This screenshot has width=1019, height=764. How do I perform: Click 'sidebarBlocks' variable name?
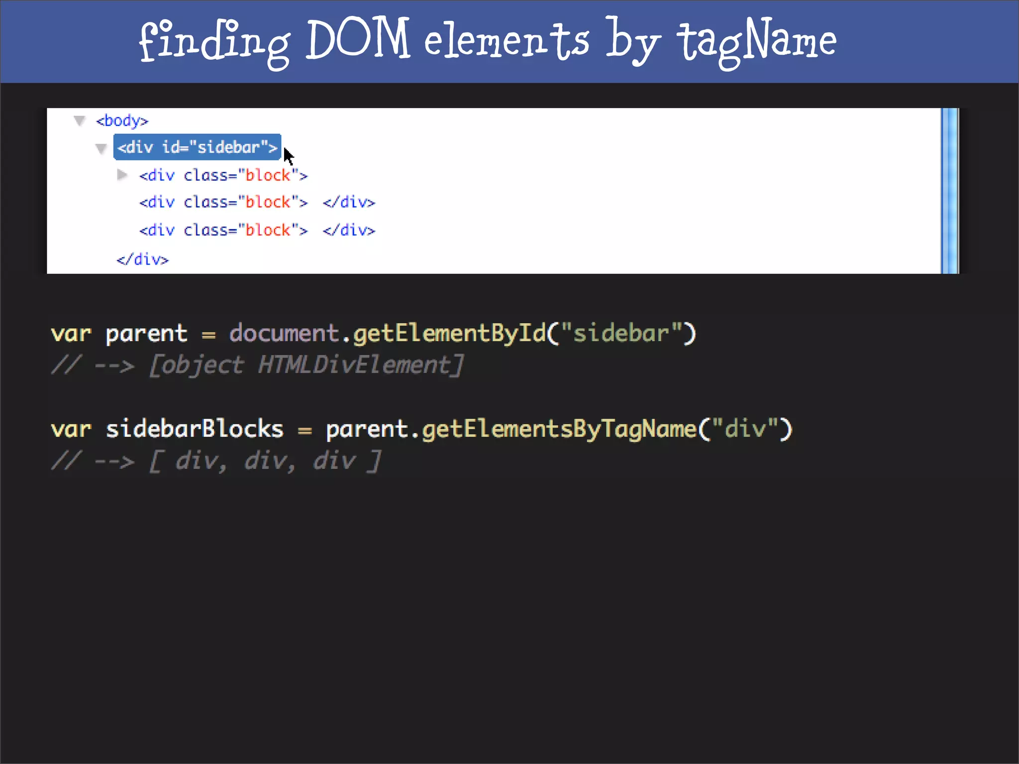195,429
